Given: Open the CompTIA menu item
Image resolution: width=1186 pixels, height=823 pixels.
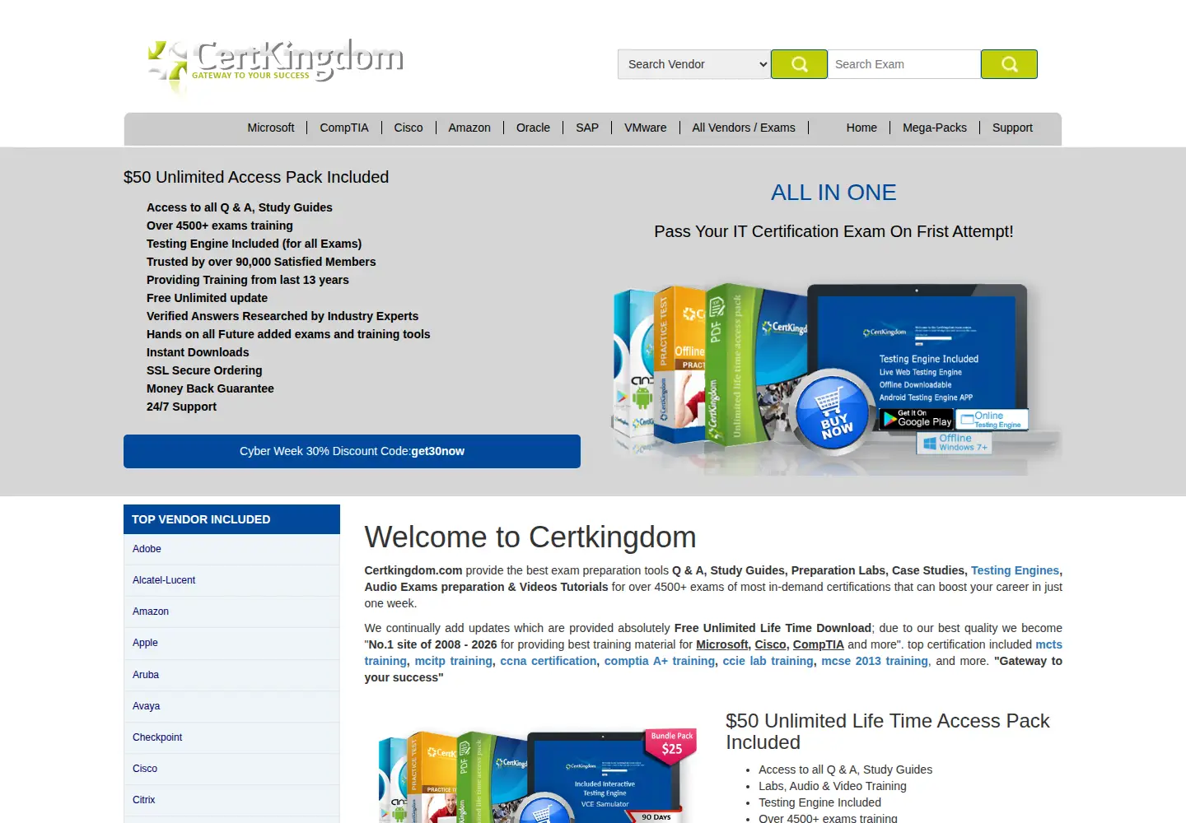Looking at the screenshot, I should pyautogui.click(x=344, y=128).
